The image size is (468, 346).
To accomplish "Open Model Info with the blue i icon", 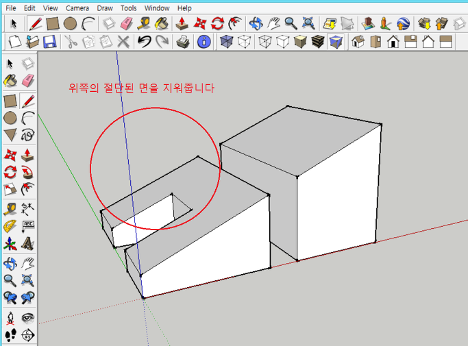I will (204, 42).
